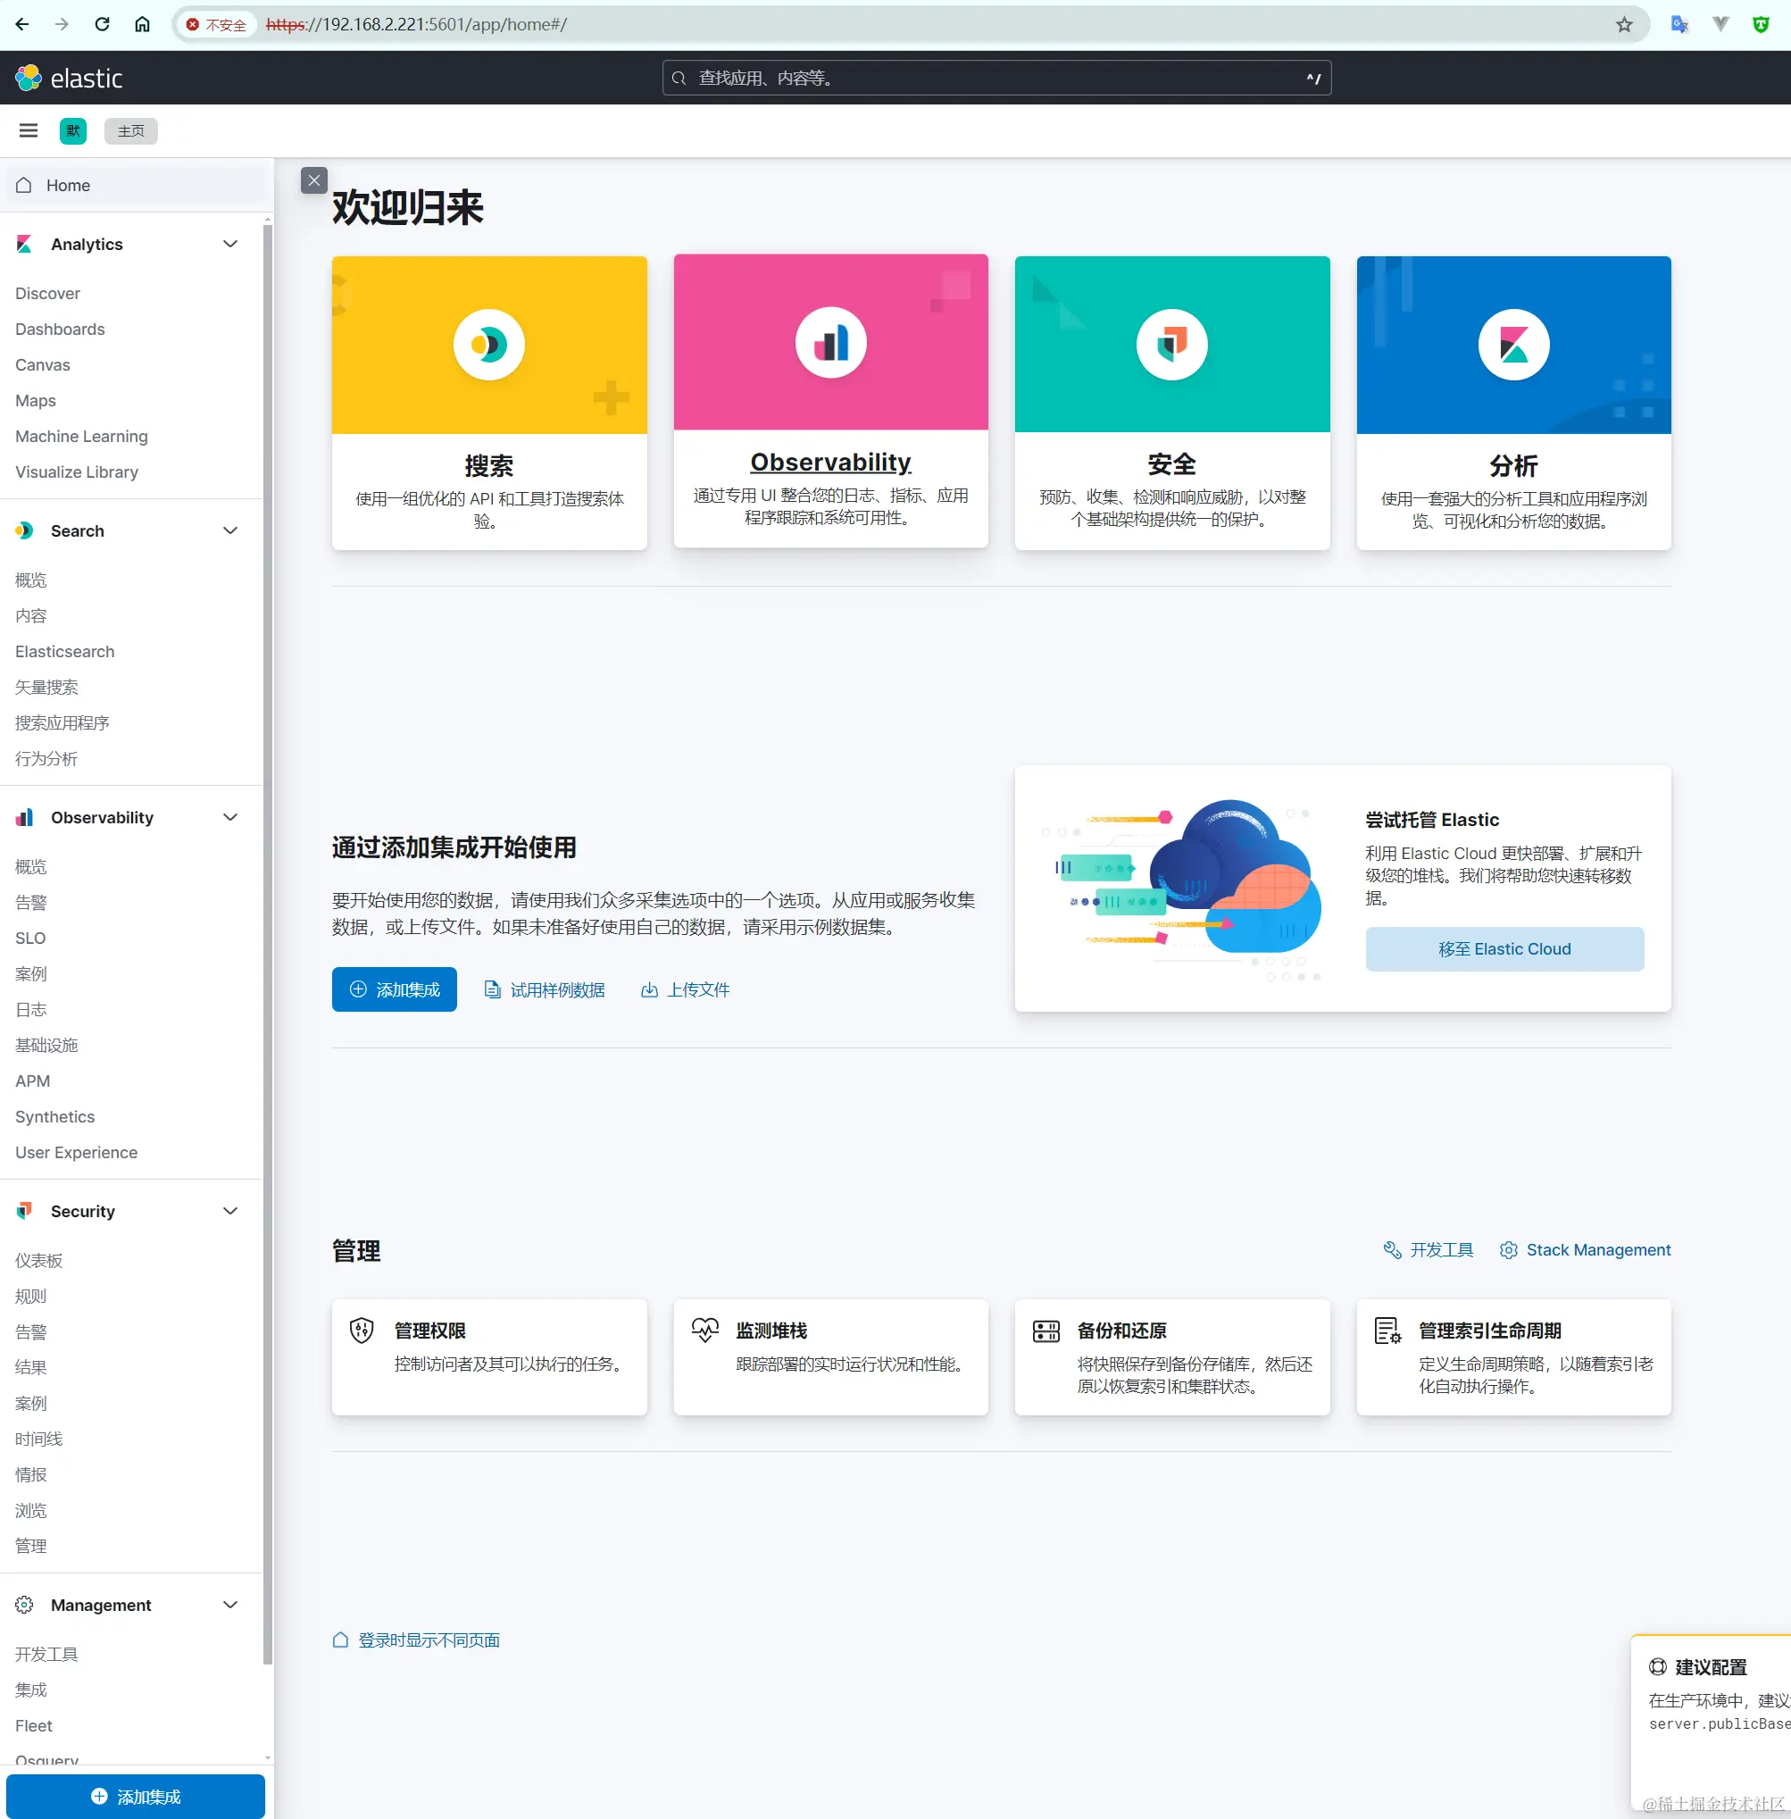Open Machine Learning in sidebar
The image size is (1791, 1819).
click(x=81, y=437)
